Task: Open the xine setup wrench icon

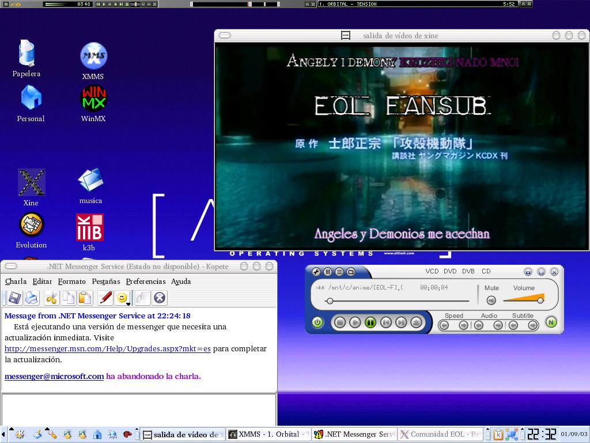Action: pyautogui.click(x=316, y=272)
